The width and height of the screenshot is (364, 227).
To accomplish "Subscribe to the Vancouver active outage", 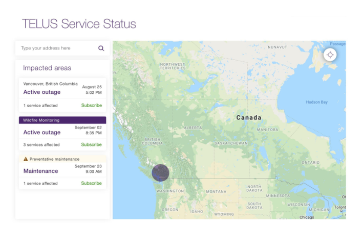I will (91, 106).
